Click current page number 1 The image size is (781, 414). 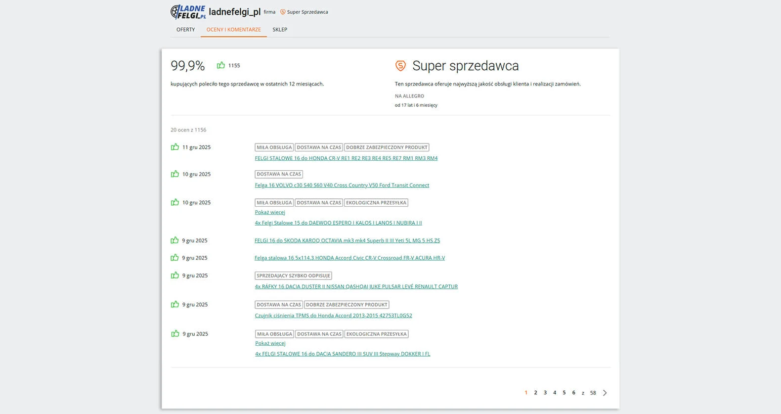pyautogui.click(x=526, y=393)
